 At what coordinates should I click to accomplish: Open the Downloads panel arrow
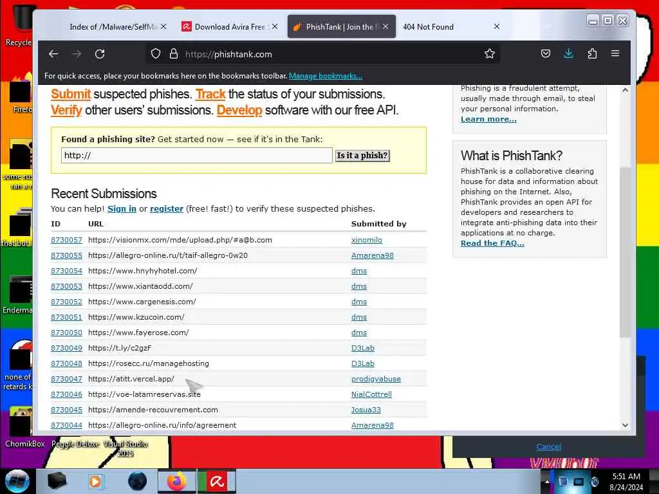point(568,53)
